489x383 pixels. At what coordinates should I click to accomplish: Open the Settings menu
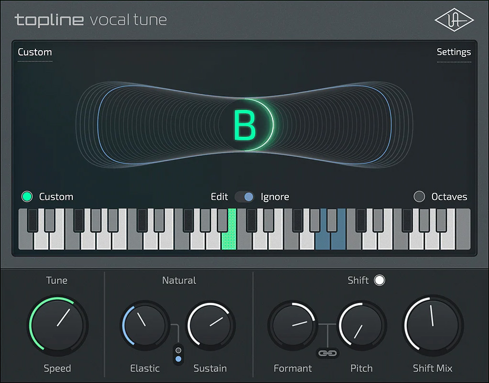click(x=454, y=52)
